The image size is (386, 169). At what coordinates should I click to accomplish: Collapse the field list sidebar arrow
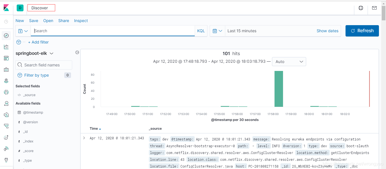click(77, 53)
